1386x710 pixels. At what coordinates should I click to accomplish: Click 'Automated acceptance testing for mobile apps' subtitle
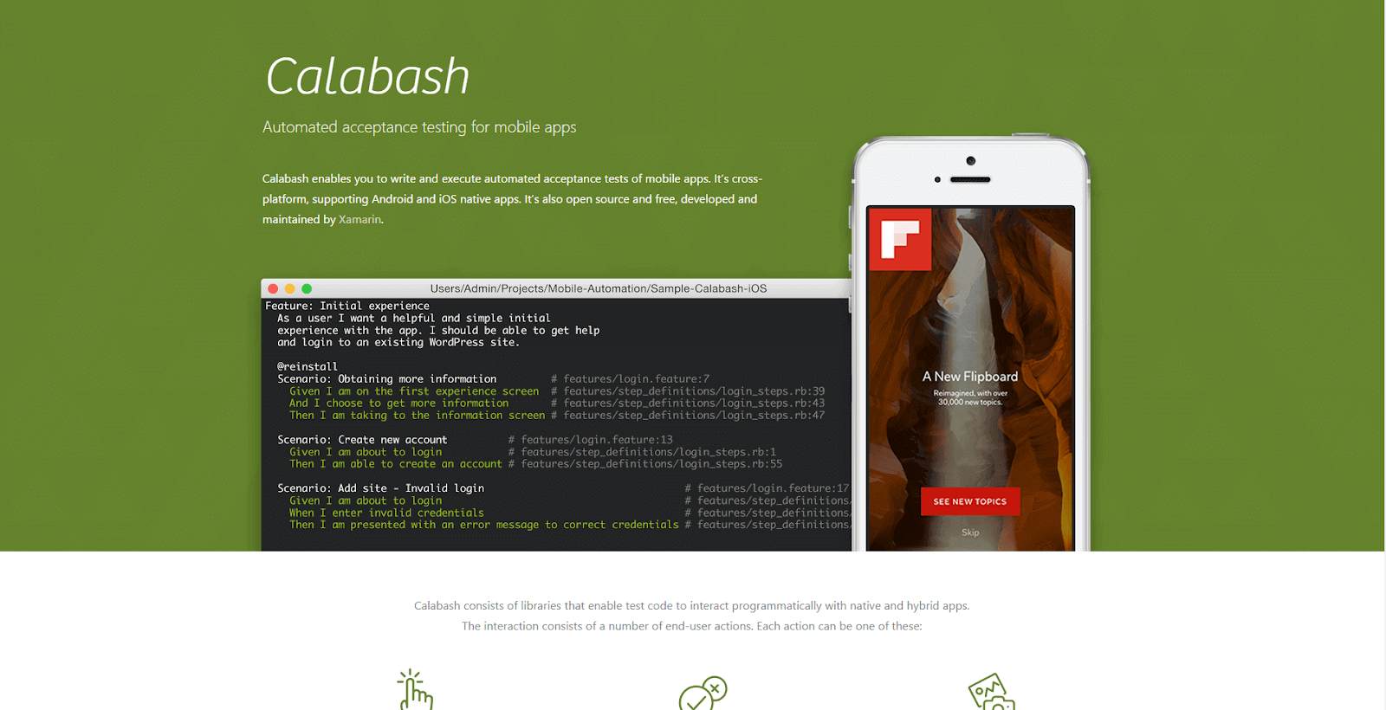419,127
